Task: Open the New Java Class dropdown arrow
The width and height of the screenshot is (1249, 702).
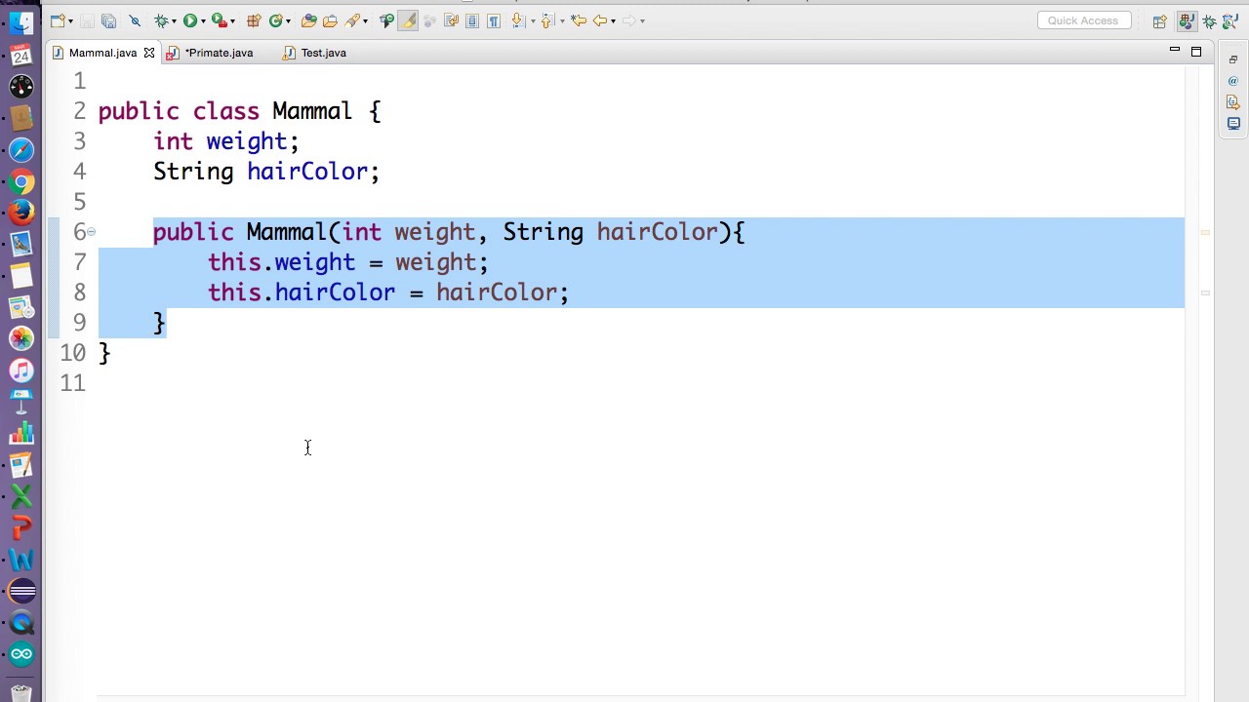Action: pos(289,21)
